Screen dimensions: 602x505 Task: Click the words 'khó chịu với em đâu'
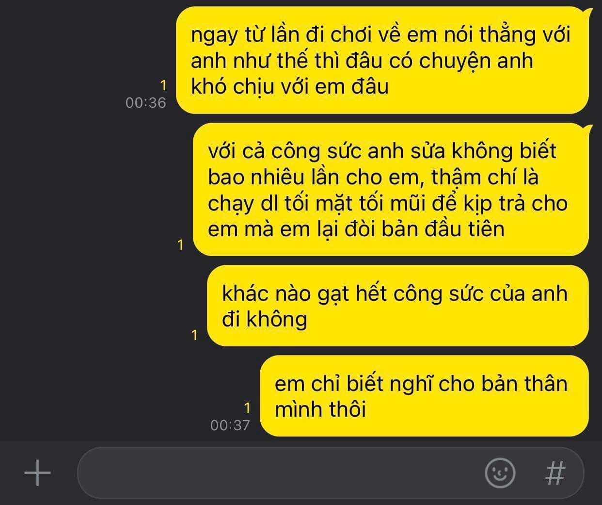290,87
